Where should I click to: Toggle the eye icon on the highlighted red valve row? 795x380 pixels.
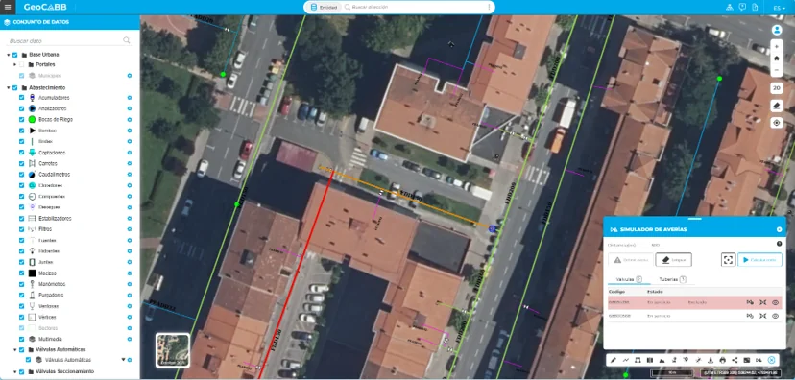(x=775, y=302)
